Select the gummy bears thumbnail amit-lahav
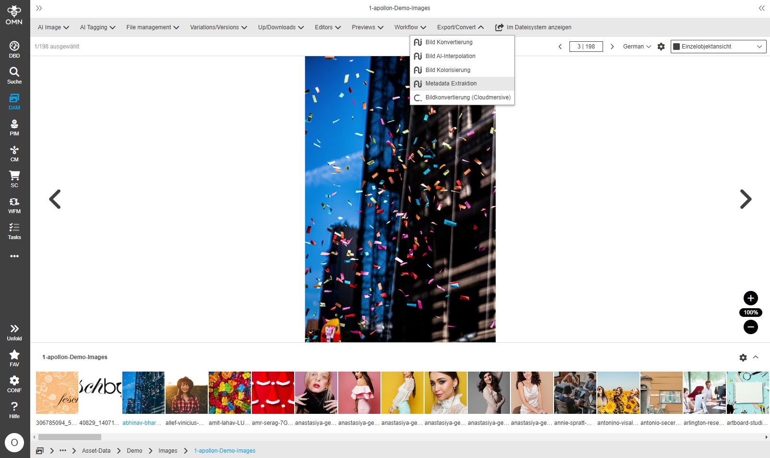This screenshot has width=770, height=458. [x=230, y=393]
